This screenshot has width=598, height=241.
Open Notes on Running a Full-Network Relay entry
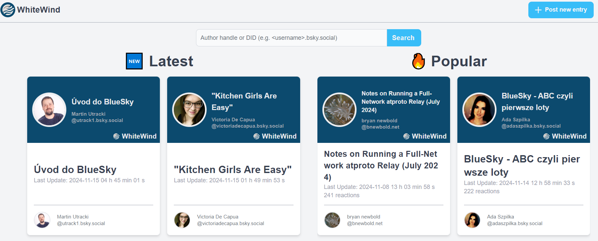(381, 165)
